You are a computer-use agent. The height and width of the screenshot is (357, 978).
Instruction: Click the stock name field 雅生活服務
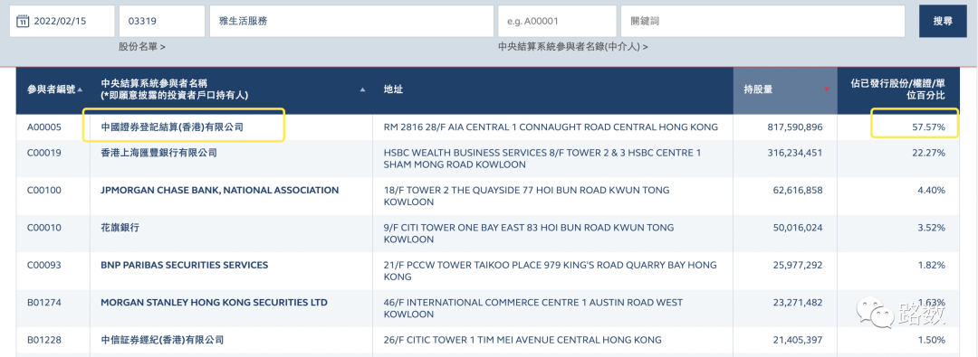[x=351, y=21]
